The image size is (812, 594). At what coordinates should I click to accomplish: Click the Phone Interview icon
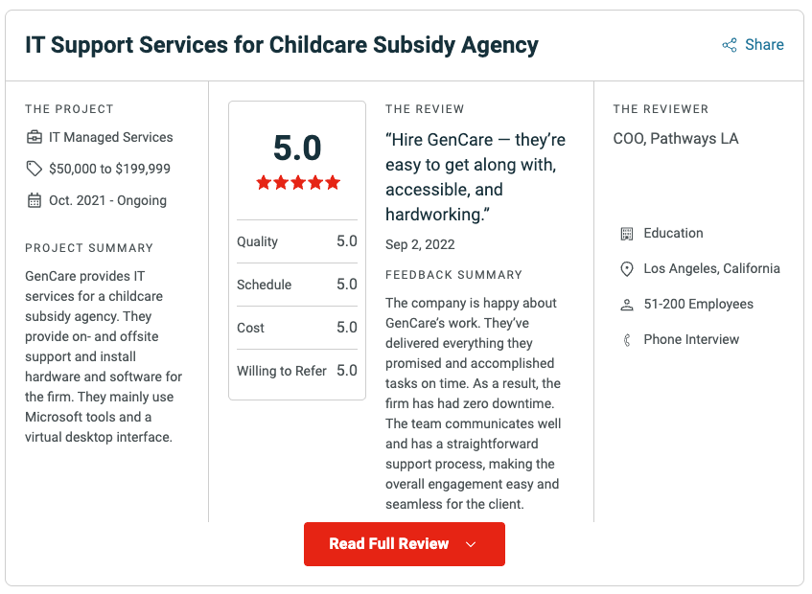tap(627, 340)
